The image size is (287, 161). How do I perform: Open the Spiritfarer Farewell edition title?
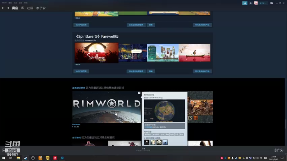(x=97, y=36)
